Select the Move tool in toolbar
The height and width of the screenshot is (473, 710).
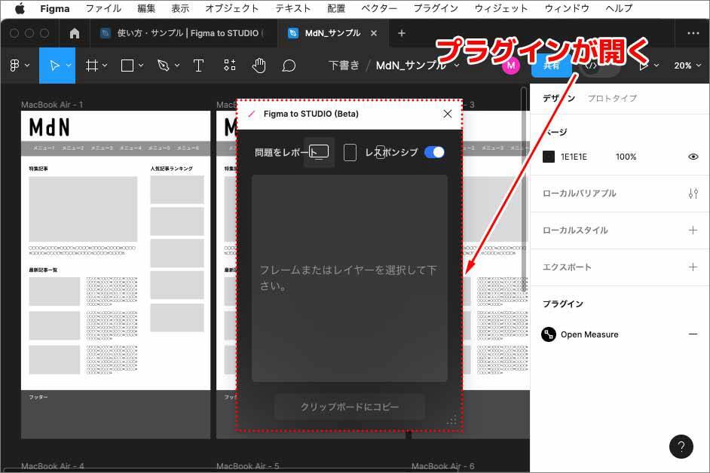point(54,66)
